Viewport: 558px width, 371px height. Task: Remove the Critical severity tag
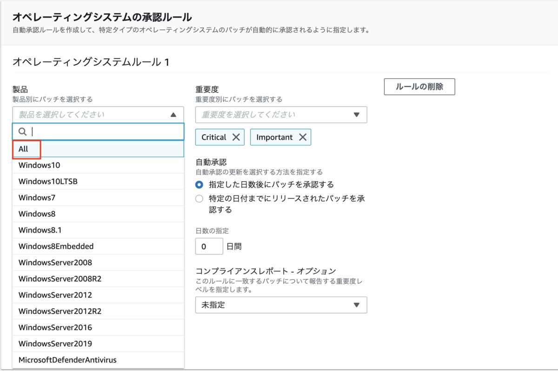(x=236, y=137)
